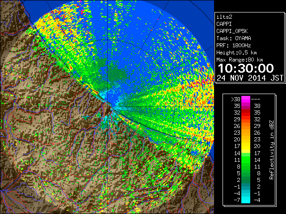Click the 'Max Range:80 km' line
Screen dimensions: 286x214
point(240,60)
